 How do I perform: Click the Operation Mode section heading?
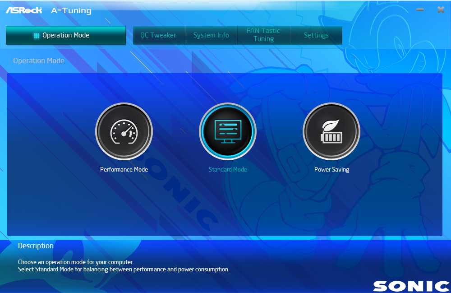(39, 60)
